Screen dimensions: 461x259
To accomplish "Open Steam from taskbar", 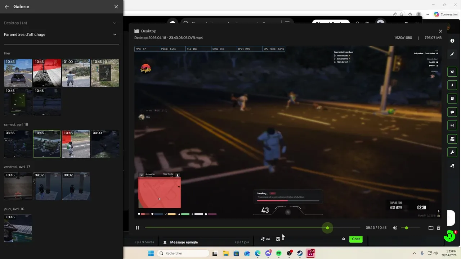I will point(300,253).
